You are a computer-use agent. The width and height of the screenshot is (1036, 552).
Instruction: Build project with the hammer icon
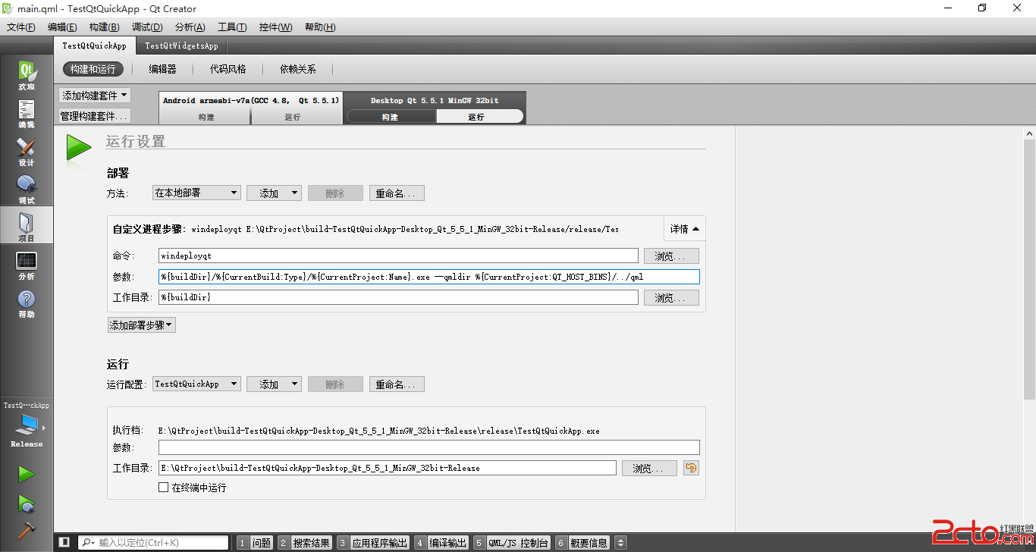(x=27, y=531)
